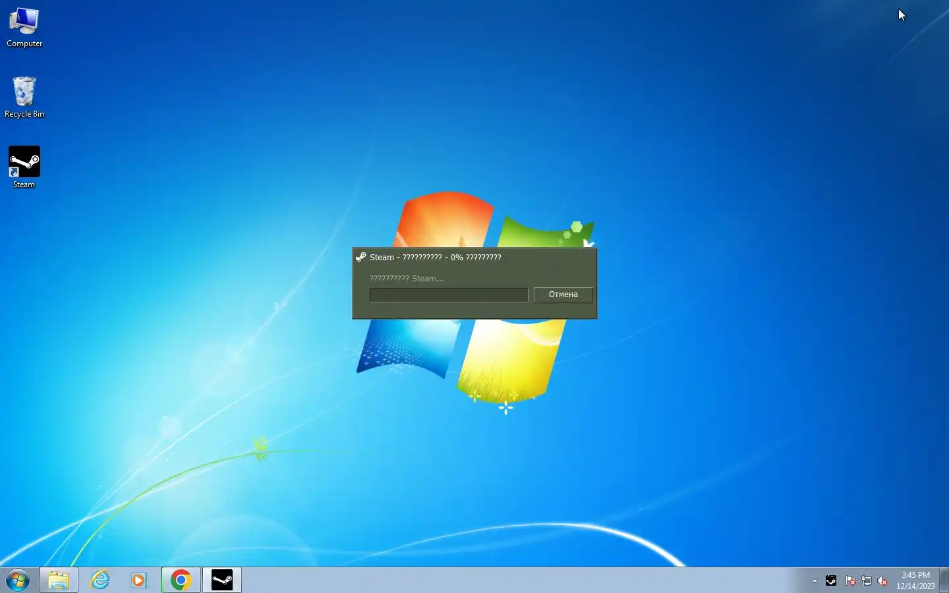The image size is (949, 593).
Task: Select the Computer desktop icon
Action: (24, 28)
